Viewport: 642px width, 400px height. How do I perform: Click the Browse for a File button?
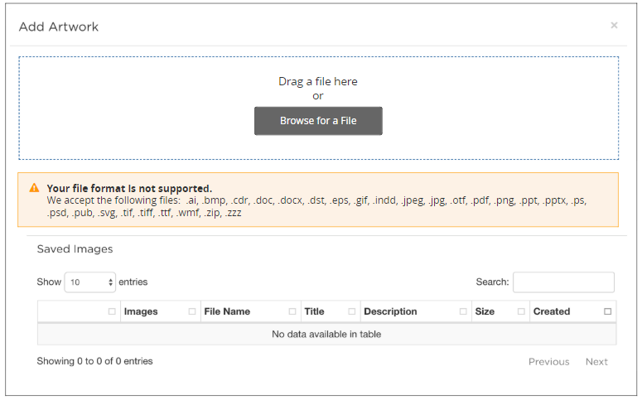(x=318, y=121)
